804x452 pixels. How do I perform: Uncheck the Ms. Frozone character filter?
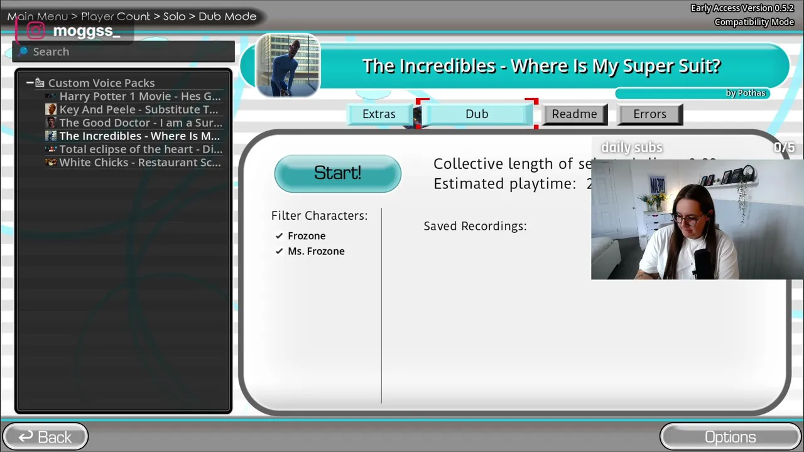[x=279, y=251]
